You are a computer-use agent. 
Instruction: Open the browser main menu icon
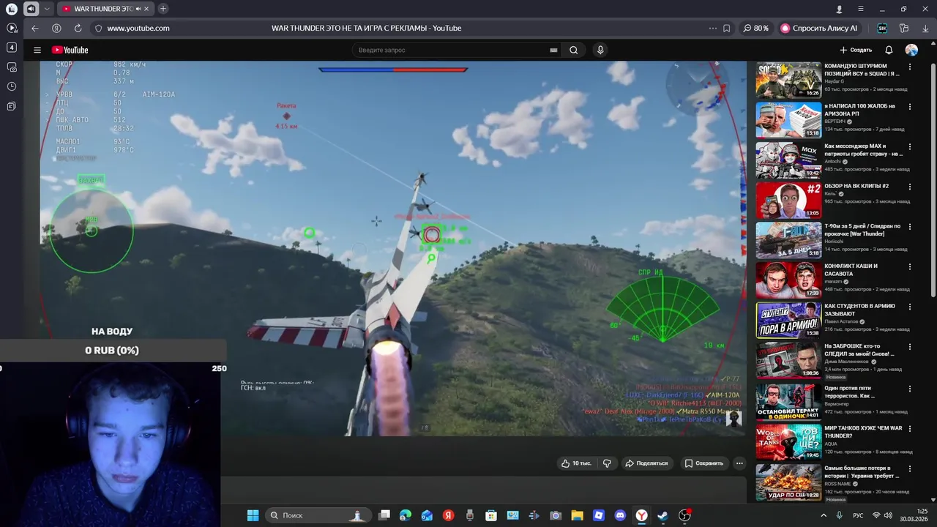click(x=861, y=9)
